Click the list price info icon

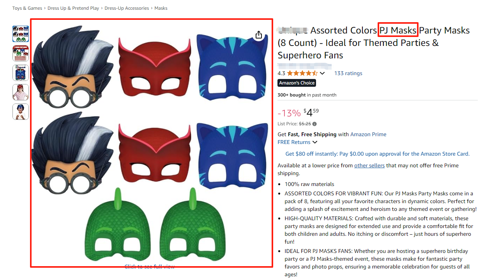click(x=314, y=124)
